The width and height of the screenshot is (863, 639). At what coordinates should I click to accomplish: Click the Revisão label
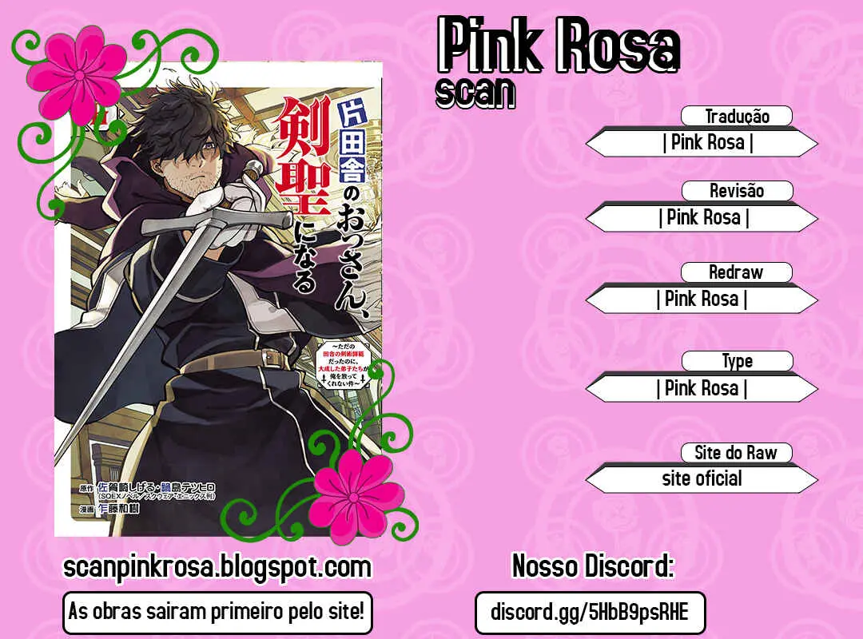[x=737, y=190]
